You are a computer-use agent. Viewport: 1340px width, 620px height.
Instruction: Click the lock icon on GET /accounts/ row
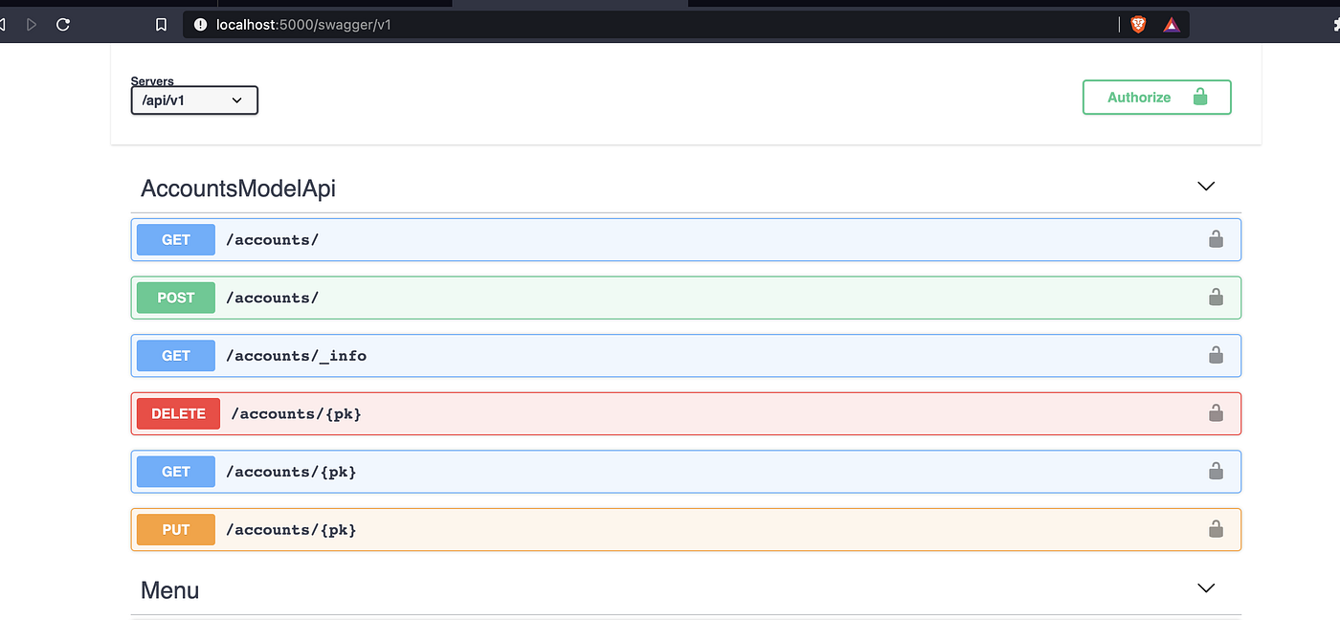pos(1216,239)
